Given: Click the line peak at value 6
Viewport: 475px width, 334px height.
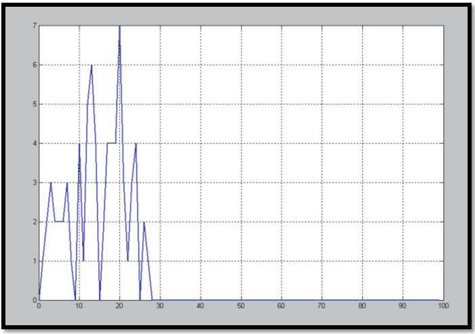Looking at the screenshot, I should pos(91,66).
